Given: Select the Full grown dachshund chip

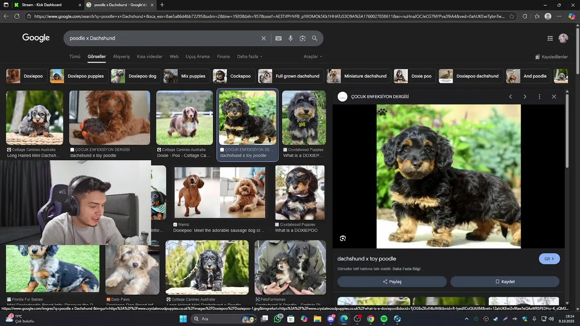Looking at the screenshot, I should pyautogui.click(x=291, y=76).
